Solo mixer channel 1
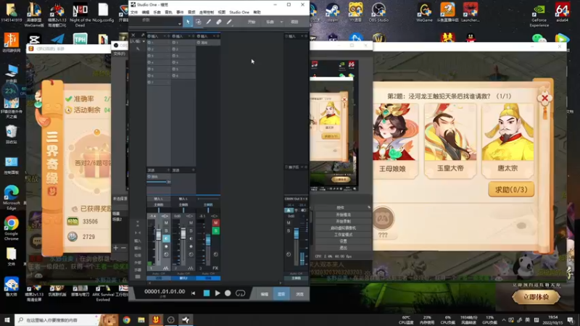Viewport: 580px width, 326px height. click(166, 230)
